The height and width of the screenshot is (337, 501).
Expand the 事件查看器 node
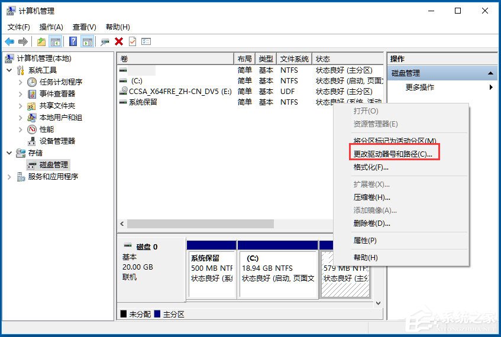tap(21, 93)
